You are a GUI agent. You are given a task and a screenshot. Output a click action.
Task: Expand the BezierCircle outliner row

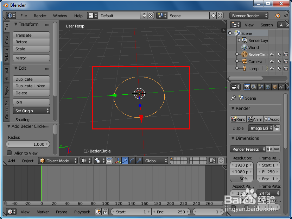[x=237, y=54]
